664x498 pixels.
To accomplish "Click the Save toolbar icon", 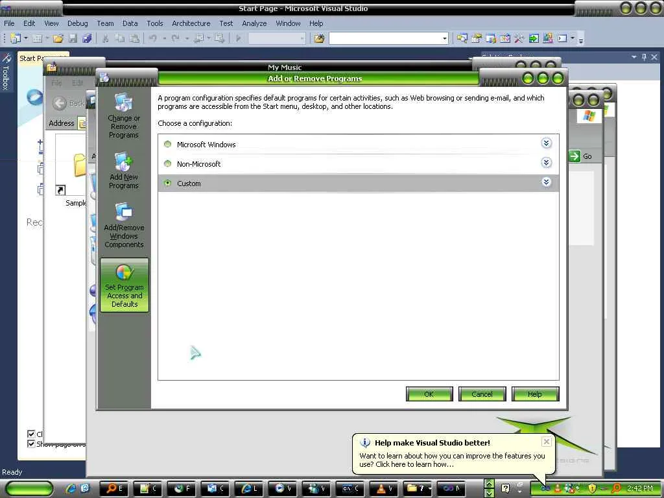I will click(x=73, y=38).
